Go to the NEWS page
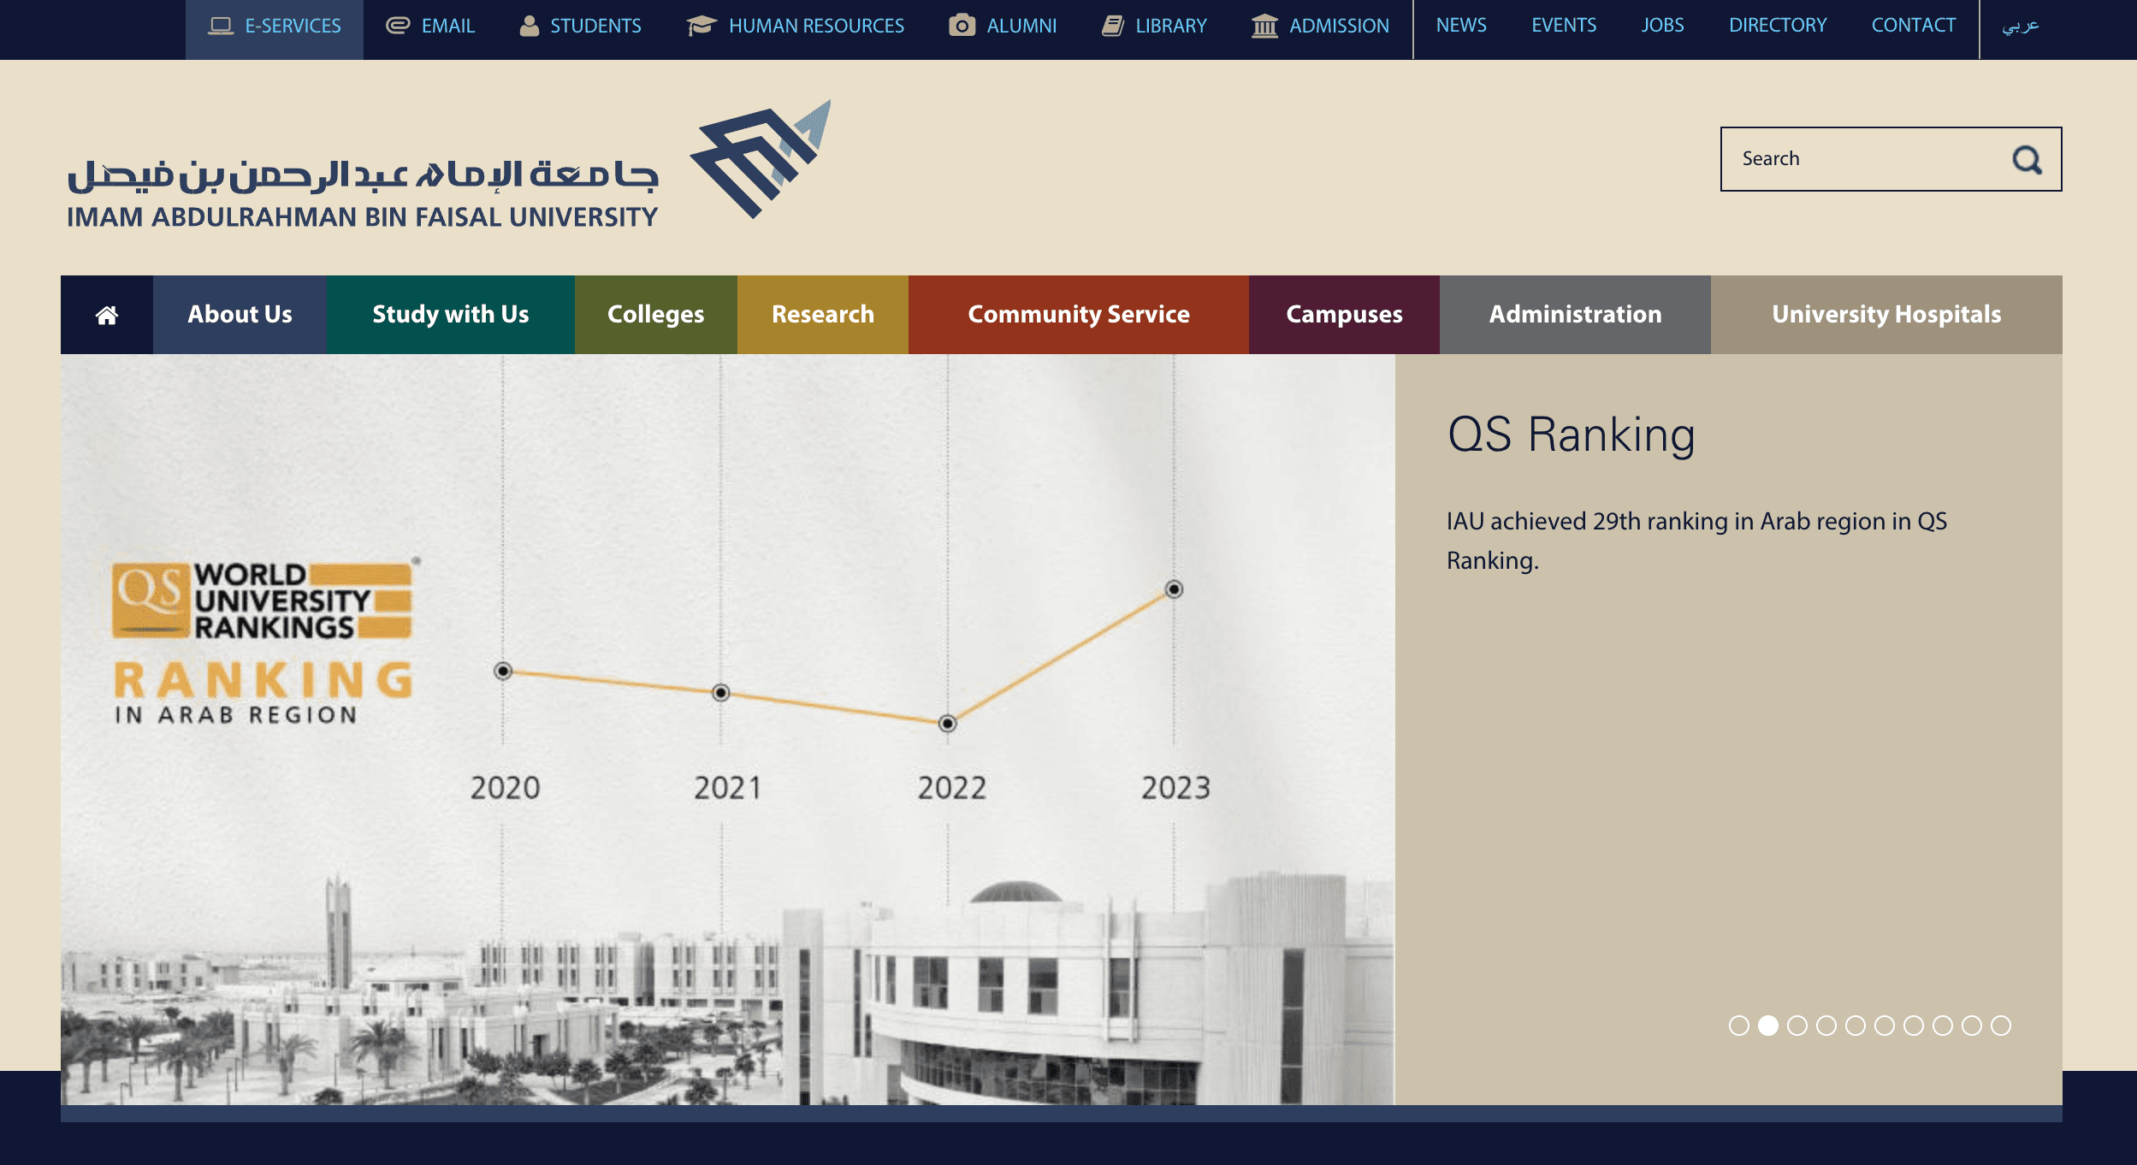Viewport: 2137px width, 1165px height. [1461, 26]
